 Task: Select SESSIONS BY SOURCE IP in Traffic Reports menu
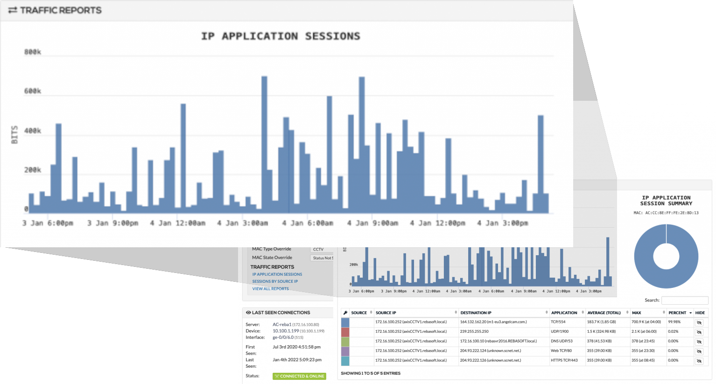tap(275, 281)
